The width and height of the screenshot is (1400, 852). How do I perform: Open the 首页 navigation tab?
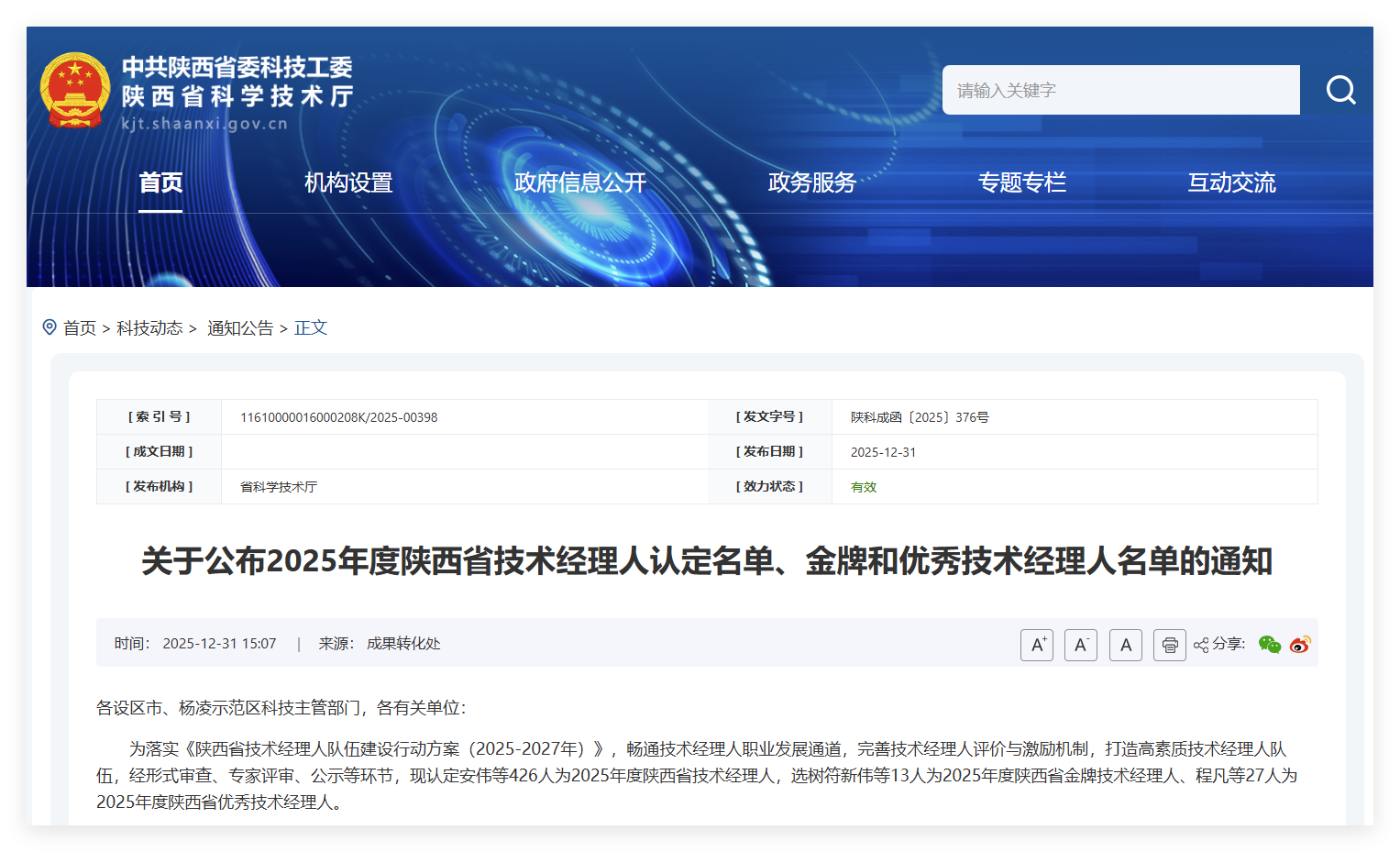click(x=160, y=183)
